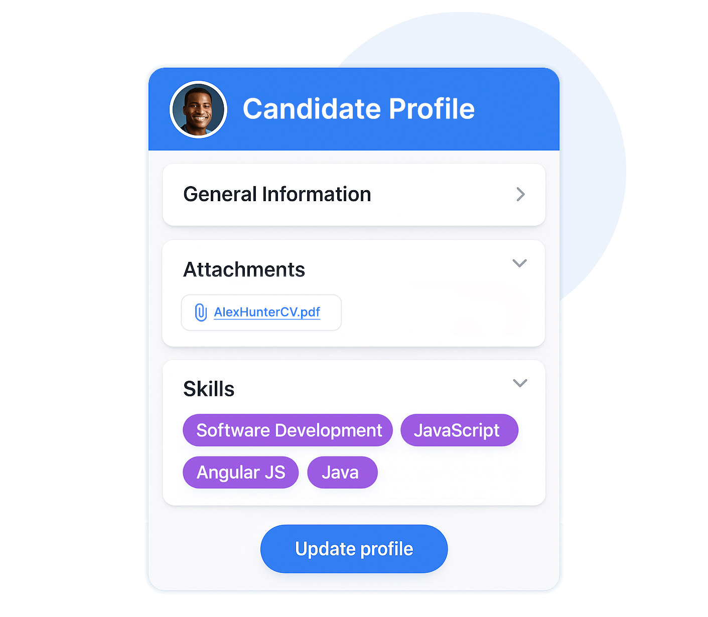Open the AlexHunterCV.pdf link
The image size is (708, 617).
click(x=267, y=313)
